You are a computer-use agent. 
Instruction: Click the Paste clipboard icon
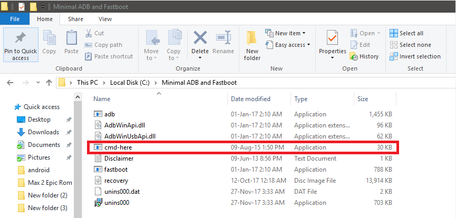coord(72,38)
